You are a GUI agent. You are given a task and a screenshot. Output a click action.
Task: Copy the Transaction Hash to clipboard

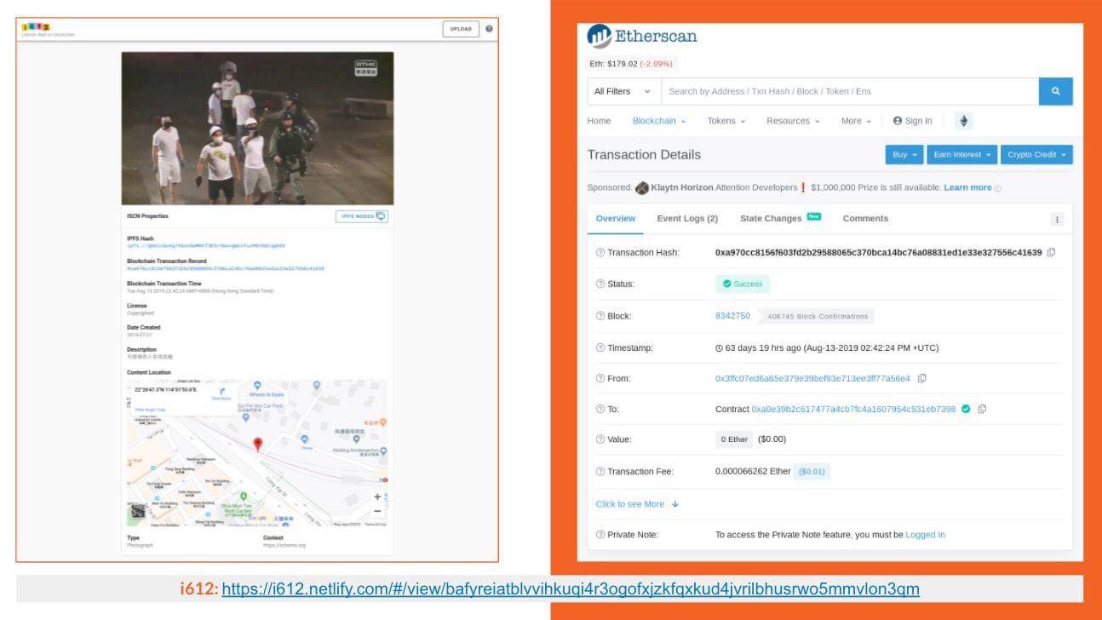click(1052, 252)
